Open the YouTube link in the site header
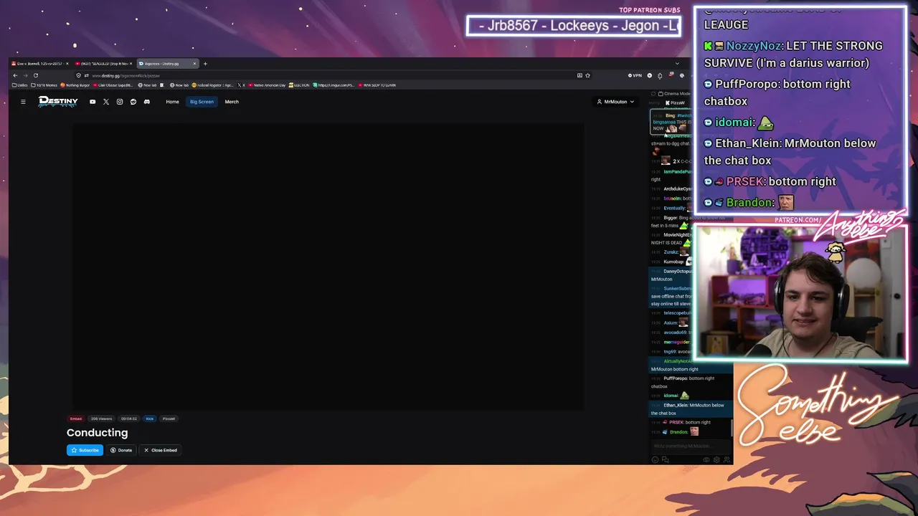This screenshot has height=516, width=918. point(93,102)
